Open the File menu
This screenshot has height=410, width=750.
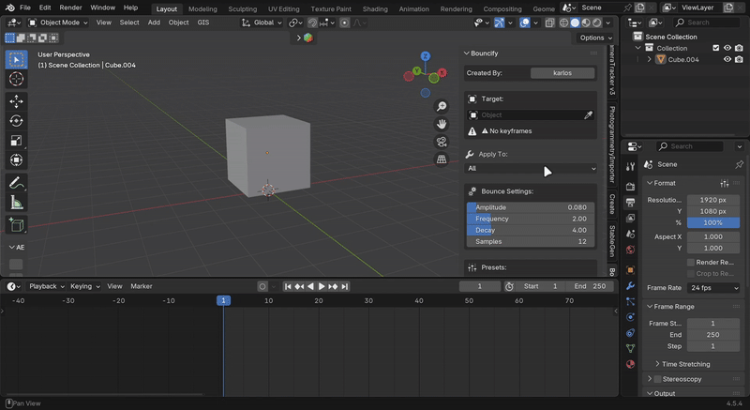(x=25, y=8)
